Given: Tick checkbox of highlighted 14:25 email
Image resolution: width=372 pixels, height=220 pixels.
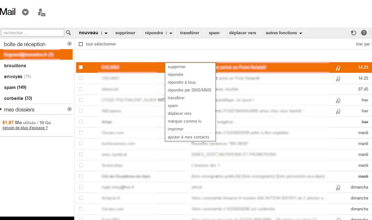Looking at the screenshot, I should click(81, 67).
